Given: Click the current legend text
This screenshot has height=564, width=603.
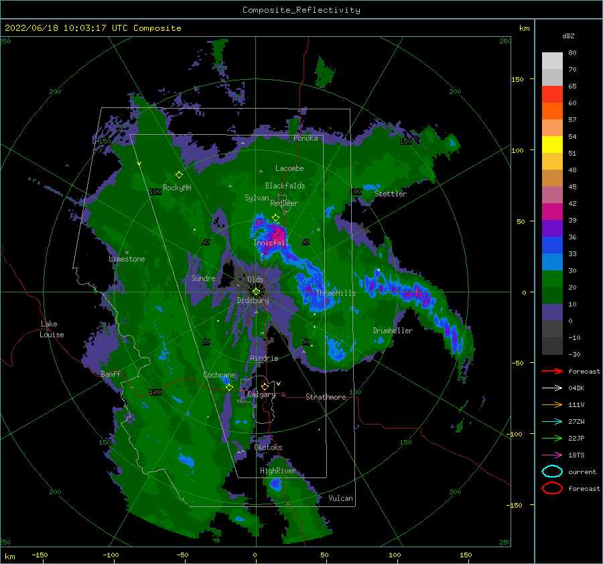Looking at the screenshot, I should tap(582, 471).
